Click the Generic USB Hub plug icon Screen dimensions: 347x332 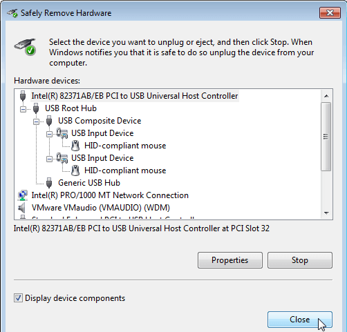coord(49,183)
